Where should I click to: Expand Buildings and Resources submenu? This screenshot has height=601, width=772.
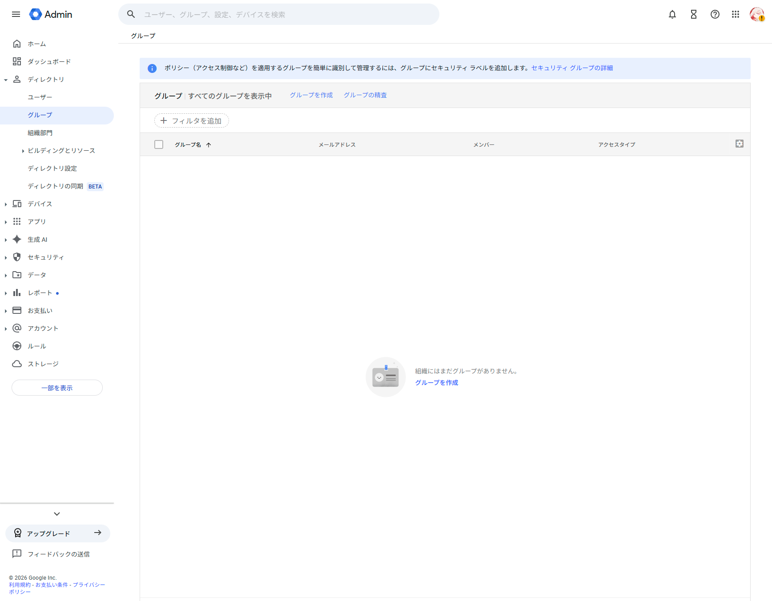[23, 151]
